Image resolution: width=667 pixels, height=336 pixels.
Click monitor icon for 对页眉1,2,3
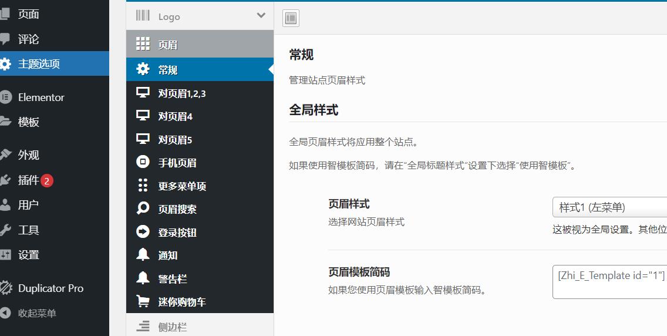pos(143,92)
